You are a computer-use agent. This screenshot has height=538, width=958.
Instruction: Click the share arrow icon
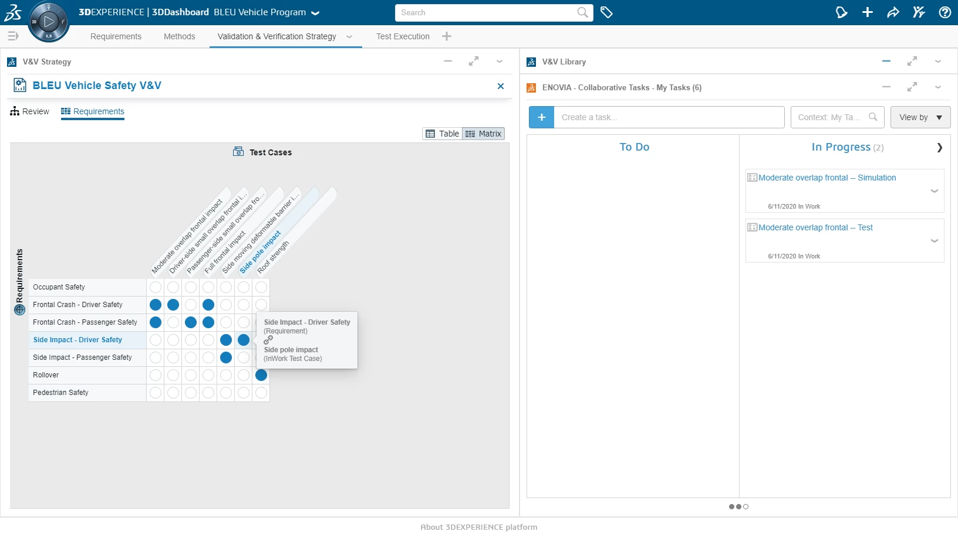point(893,12)
